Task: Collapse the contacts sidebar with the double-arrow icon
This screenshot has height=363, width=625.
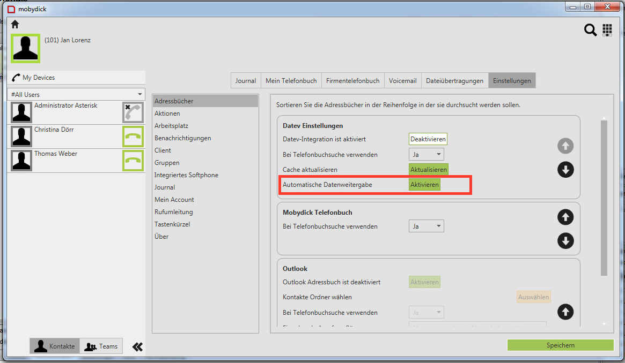Action: point(137,346)
